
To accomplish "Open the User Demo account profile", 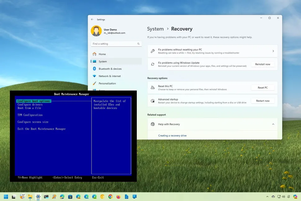I will (108, 31).
